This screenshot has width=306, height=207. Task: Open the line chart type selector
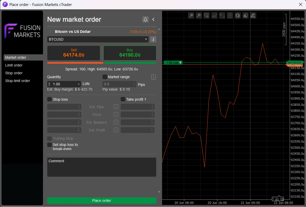point(214,16)
